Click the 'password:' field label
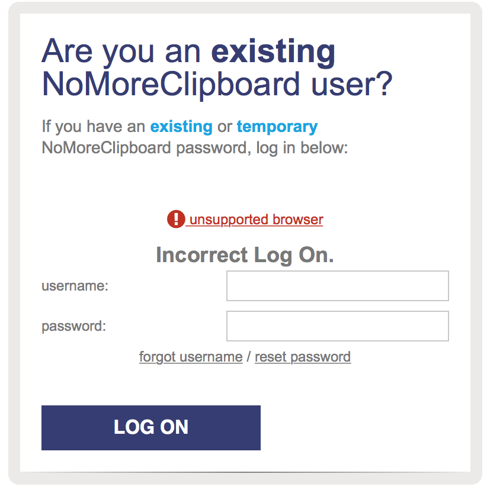The image size is (487, 490). click(x=74, y=326)
